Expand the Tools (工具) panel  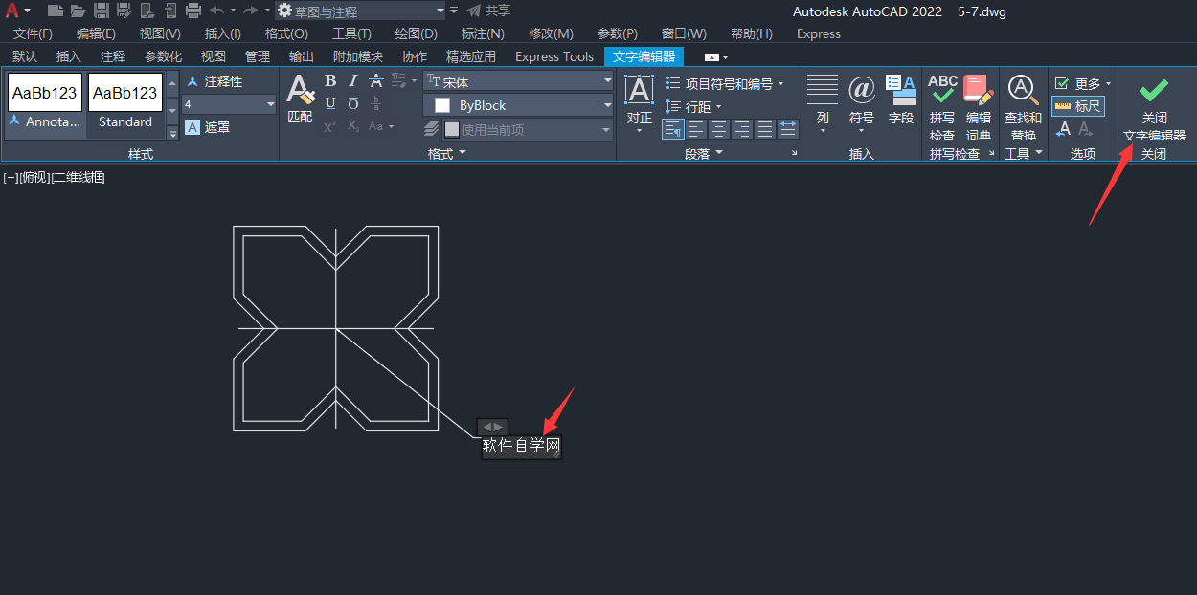point(1024,153)
